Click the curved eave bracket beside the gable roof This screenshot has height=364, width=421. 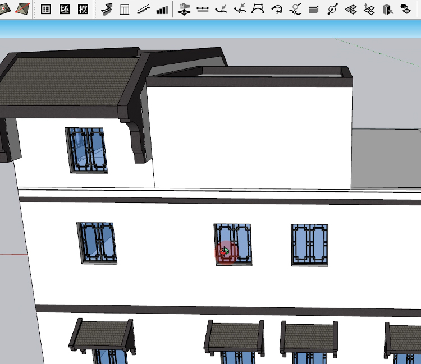click(137, 141)
